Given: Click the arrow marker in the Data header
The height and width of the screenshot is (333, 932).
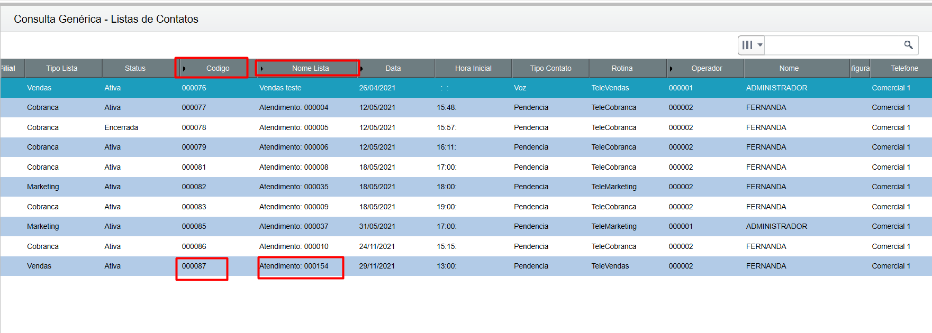Looking at the screenshot, I should click(361, 69).
